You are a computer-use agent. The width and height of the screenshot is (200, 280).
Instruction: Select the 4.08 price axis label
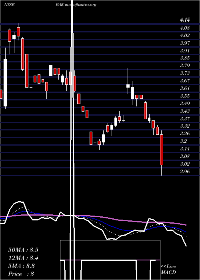coord(185,28)
